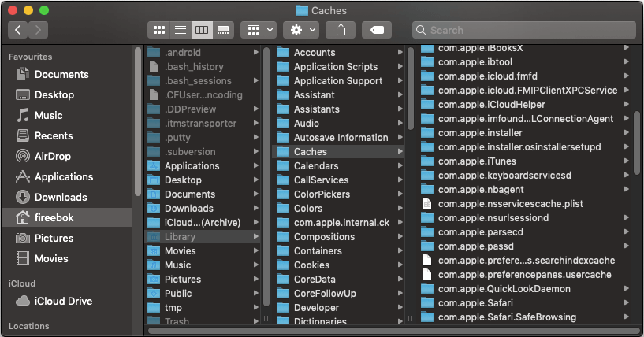Go forward with the right arrow button
This screenshot has height=337, width=644.
coord(38,30)
